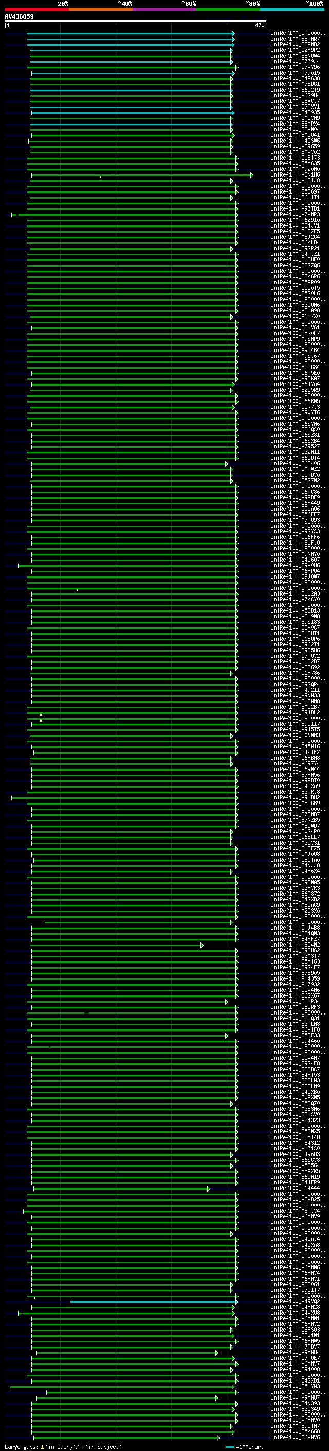
Task: Select hit label UniRef100_A9UDU2
Action: click(295, 798)
